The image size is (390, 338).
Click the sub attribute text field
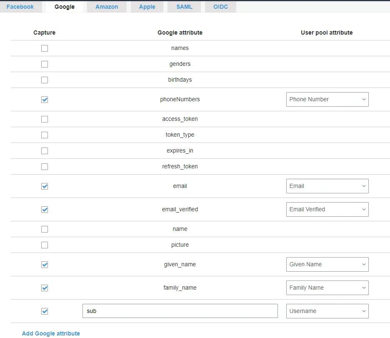coord(180,311)
